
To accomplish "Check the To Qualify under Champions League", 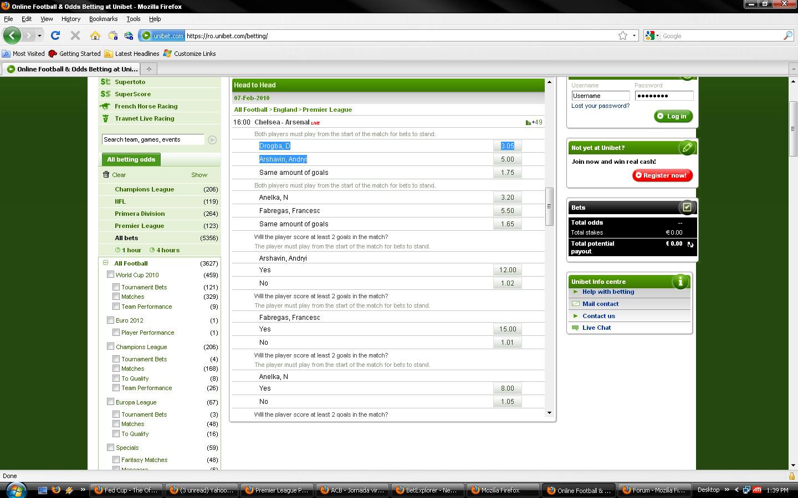I will coord(116,378).
